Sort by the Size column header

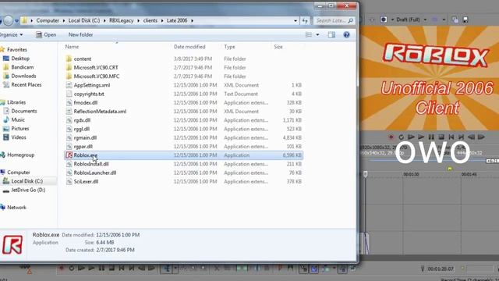click(278, 47)
